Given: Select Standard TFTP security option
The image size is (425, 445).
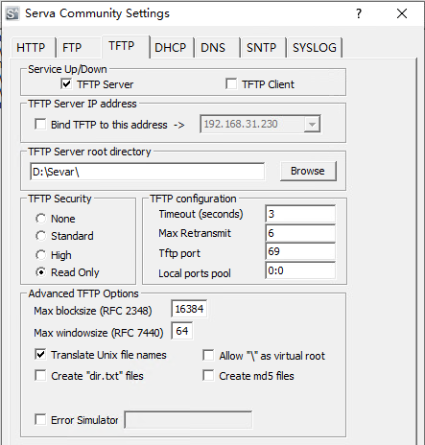Looking at the screenshot, I should coord(40,236).
